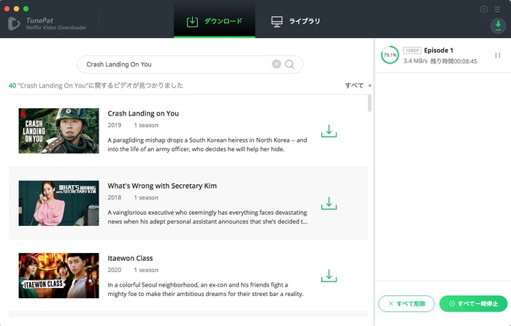Click the TunePat logo icon
This screenshot has width=511, height=326.
tap(14, 23)
